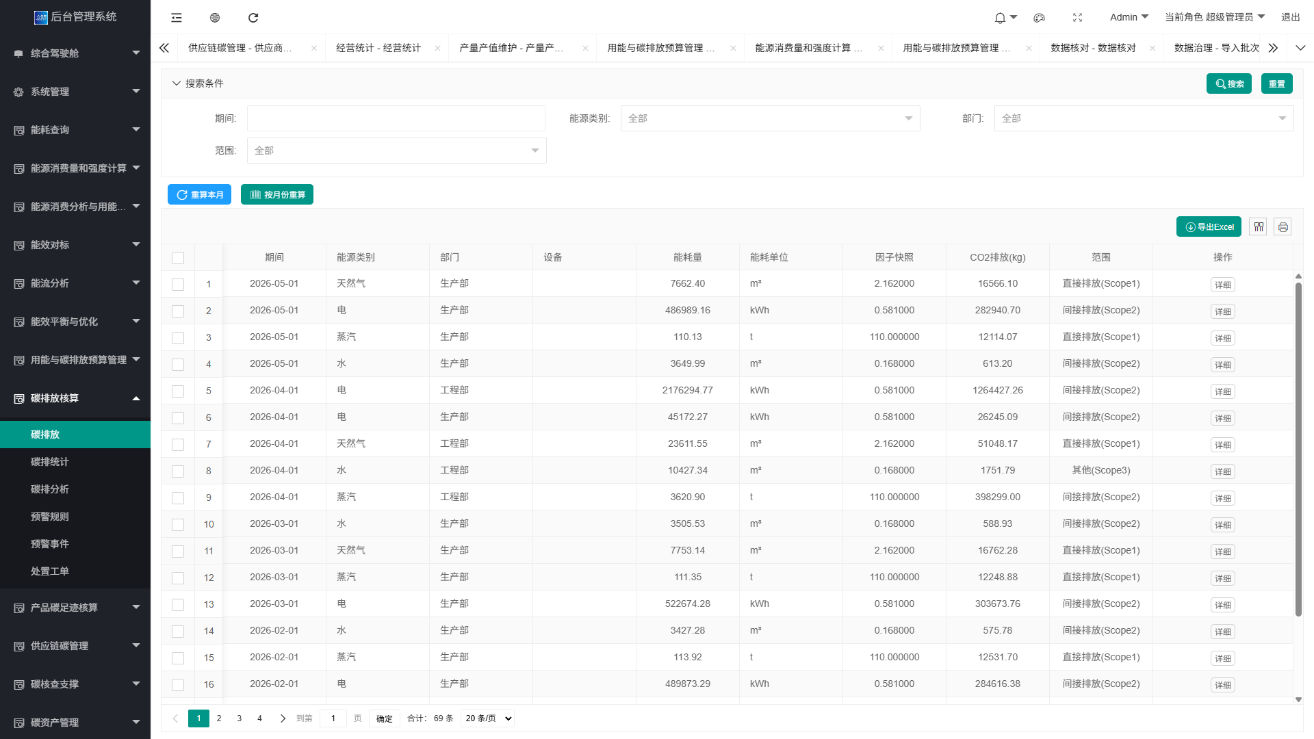
Task: Check row 16 电 2026-02-01 checkbox
Action: click(x=178, y=685)
